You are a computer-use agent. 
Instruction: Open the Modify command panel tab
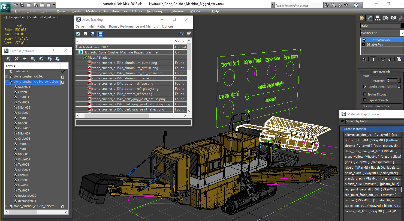(370, 18)
